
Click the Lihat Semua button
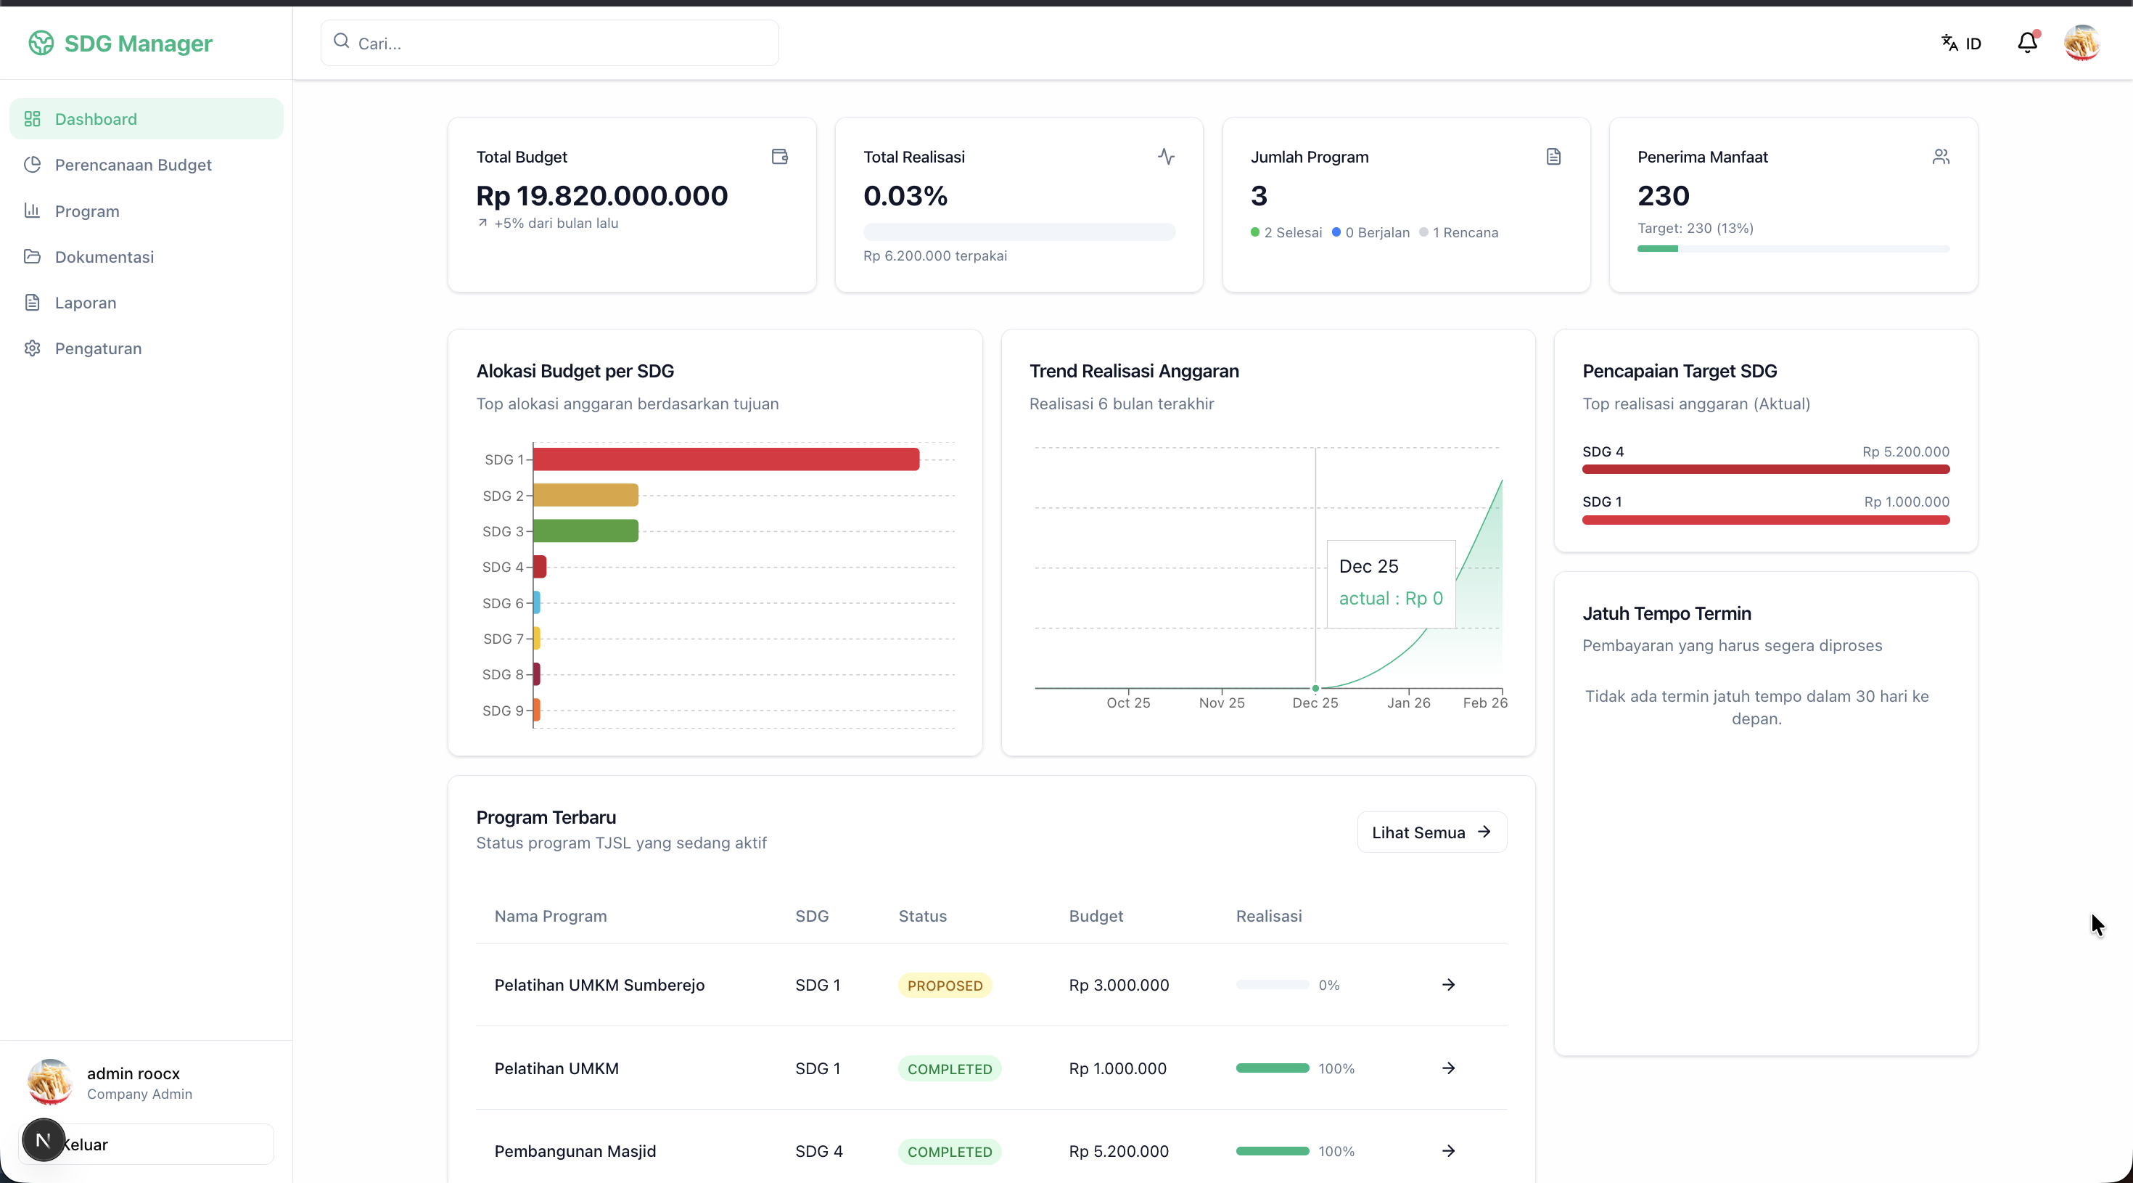[x=1431, y=832]
